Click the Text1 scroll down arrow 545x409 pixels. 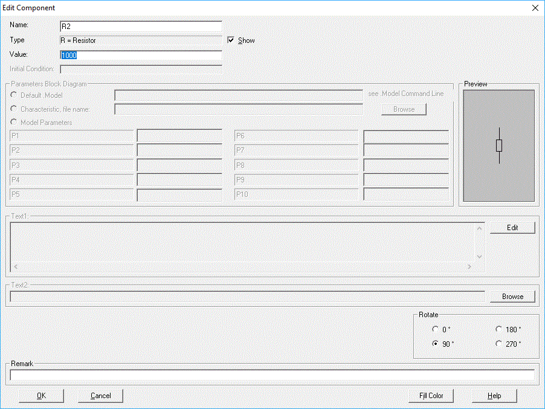click(479, 256)
